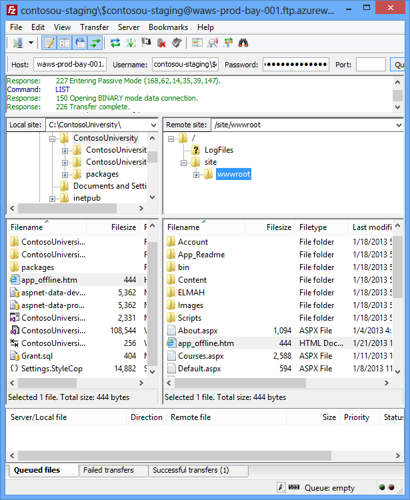This screenshot has width=410, height=500.
Task: Open the Transfer menu
Action: [x=95, y=27]
